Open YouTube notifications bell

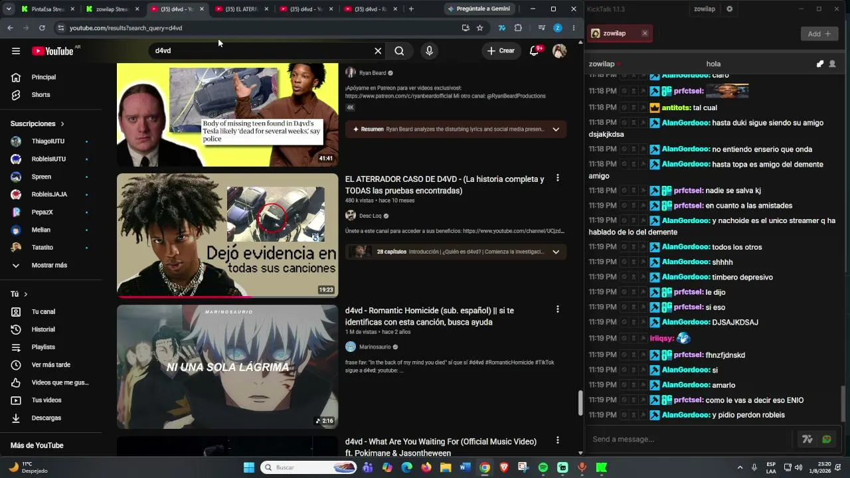click(534, 51)
